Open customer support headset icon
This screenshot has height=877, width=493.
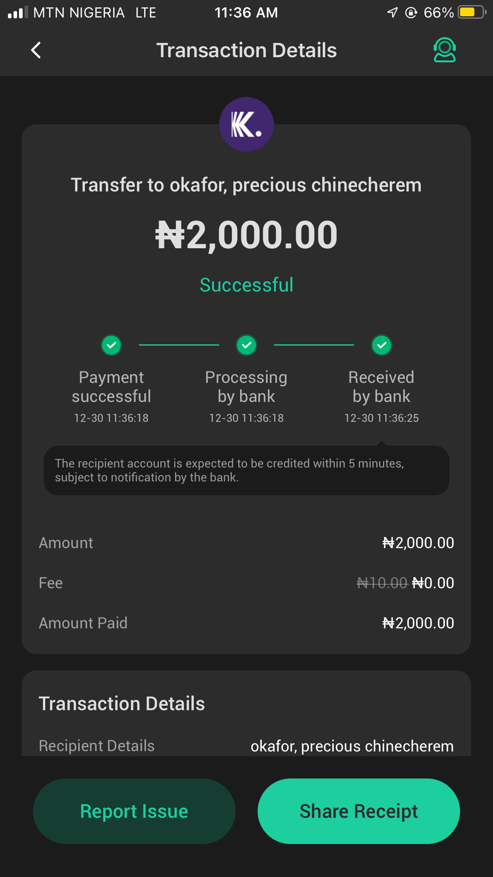[445, 50]
